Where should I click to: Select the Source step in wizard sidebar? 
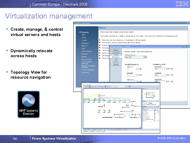[x=84, y=40]
